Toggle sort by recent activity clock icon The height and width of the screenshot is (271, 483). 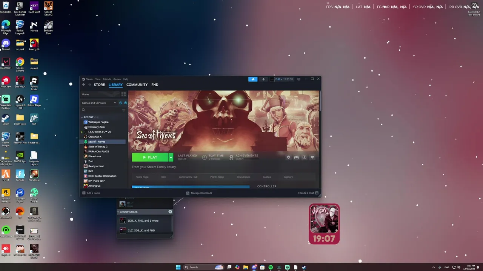coord(121,103)
